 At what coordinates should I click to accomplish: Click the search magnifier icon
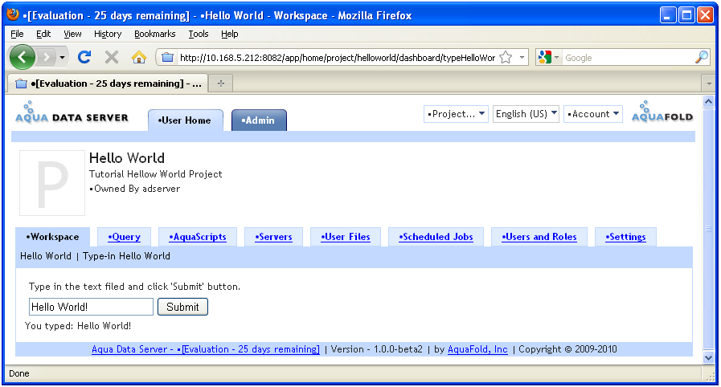pyautogui.click(x=701, y=57)
